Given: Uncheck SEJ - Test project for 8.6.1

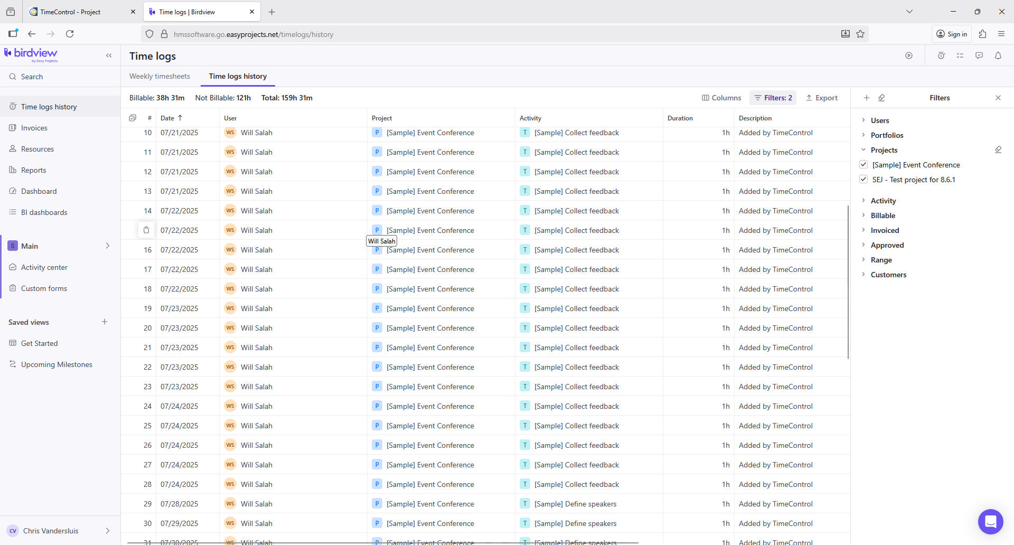Looking at the screenshot, I should (x=863, y=180).
